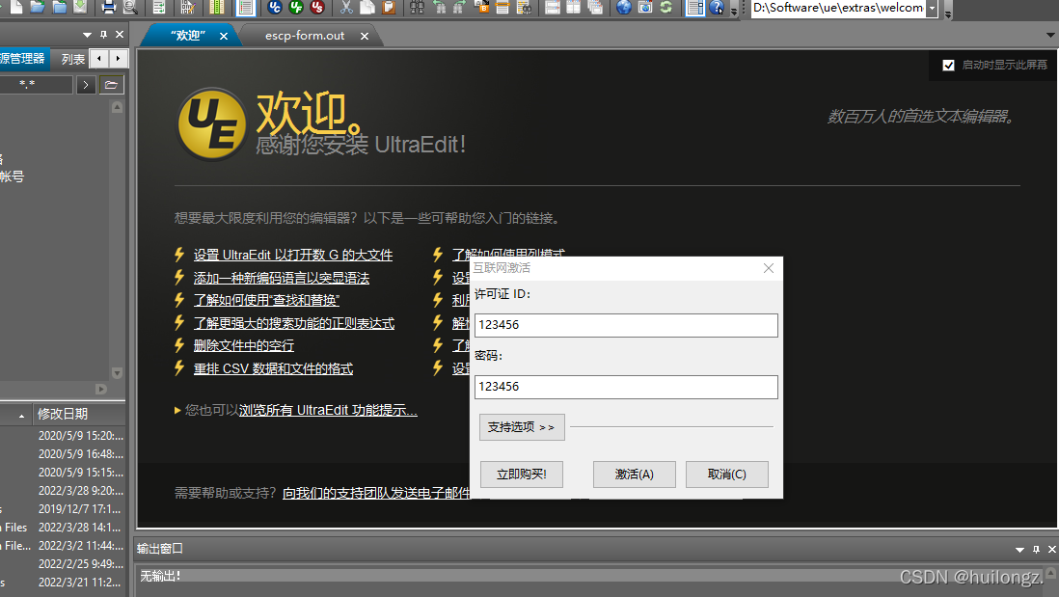The width and height of the screenshot is (1059, 597).
Task: Open link 了解更强大的搜索功能的正则表达式
Action: [294, 323]
